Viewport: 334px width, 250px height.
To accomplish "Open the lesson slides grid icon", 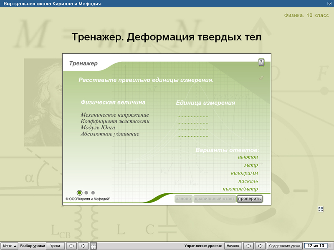I will coord(94,245).
